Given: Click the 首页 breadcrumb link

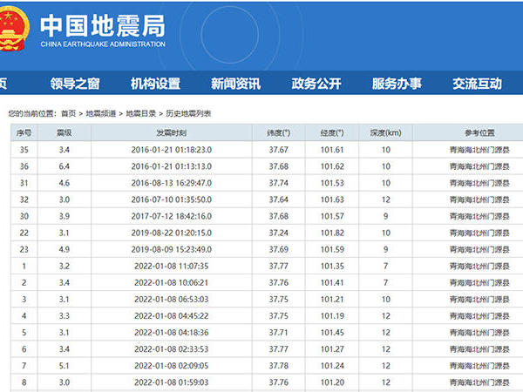Looking at the screenshot, I should [69, 113].
